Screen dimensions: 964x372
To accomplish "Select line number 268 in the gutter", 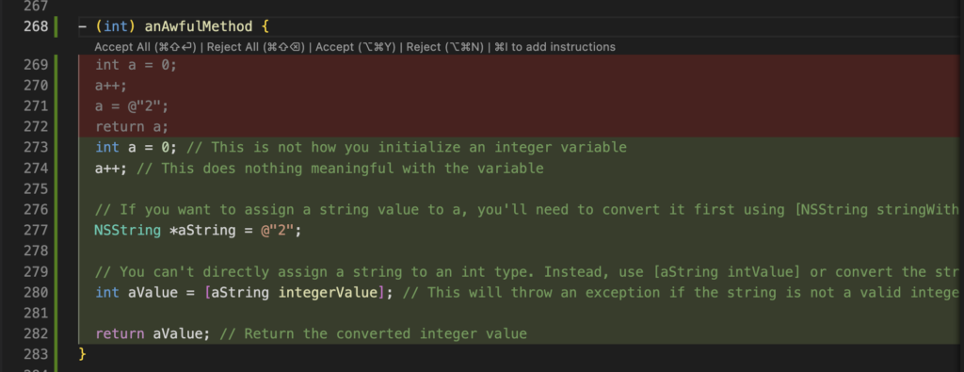I will [37, 26].
